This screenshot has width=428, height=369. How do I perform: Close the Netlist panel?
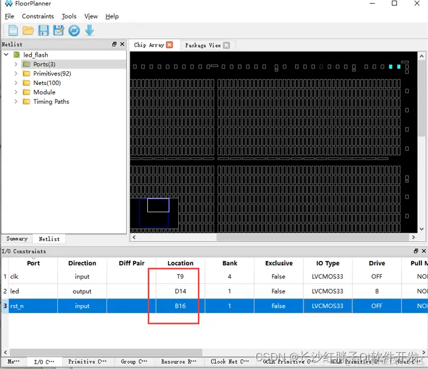coord(123,44)
